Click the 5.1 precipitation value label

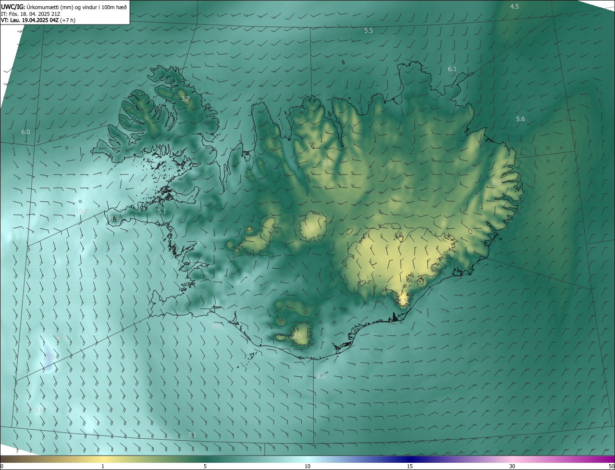[162, 211]
